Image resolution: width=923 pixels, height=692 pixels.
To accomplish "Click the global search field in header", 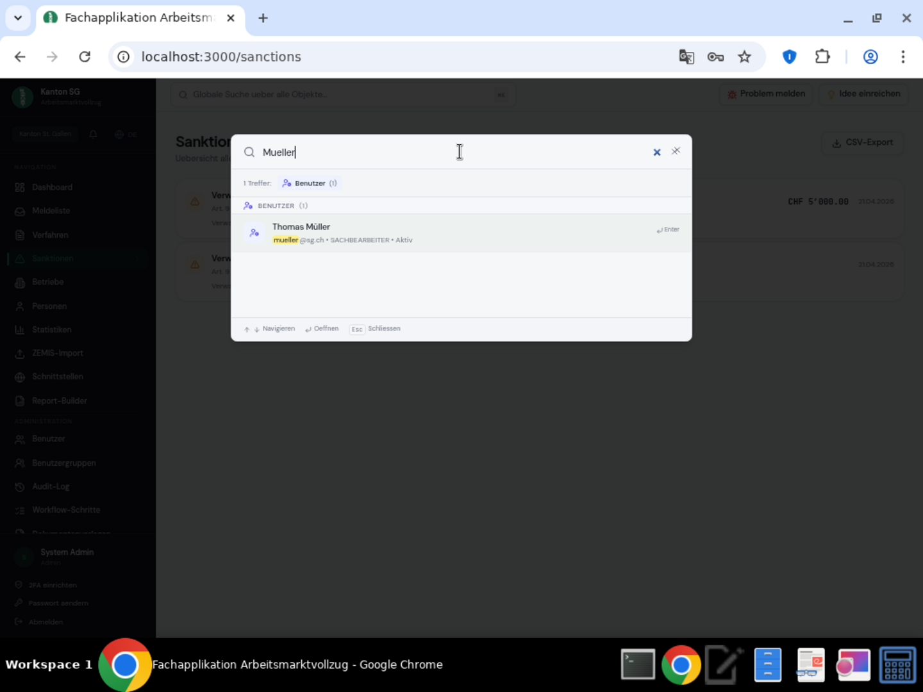I will [342, 95].
